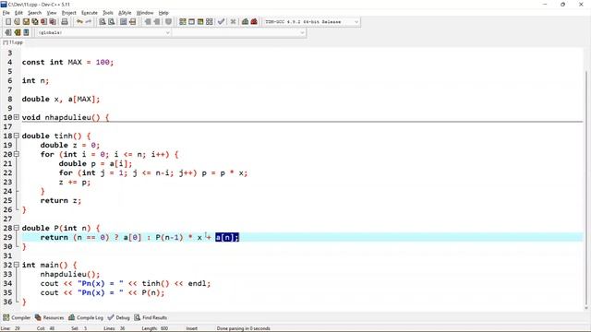Click the Undo arrow icon
The height and width of the screenshot is (332, 591).
(x=79, y=22)
